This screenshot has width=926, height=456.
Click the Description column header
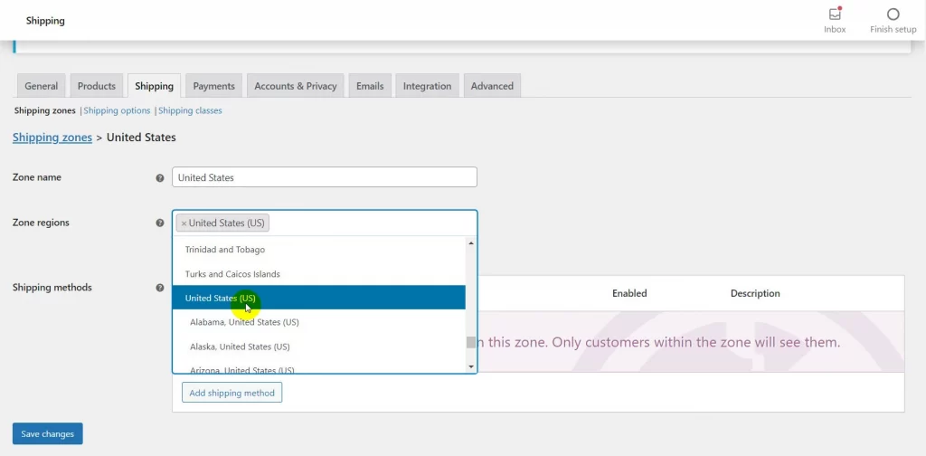[755, 293]
